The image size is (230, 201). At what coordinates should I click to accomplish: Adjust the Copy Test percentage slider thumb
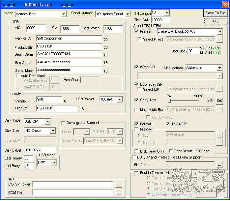tap(169, 100)
